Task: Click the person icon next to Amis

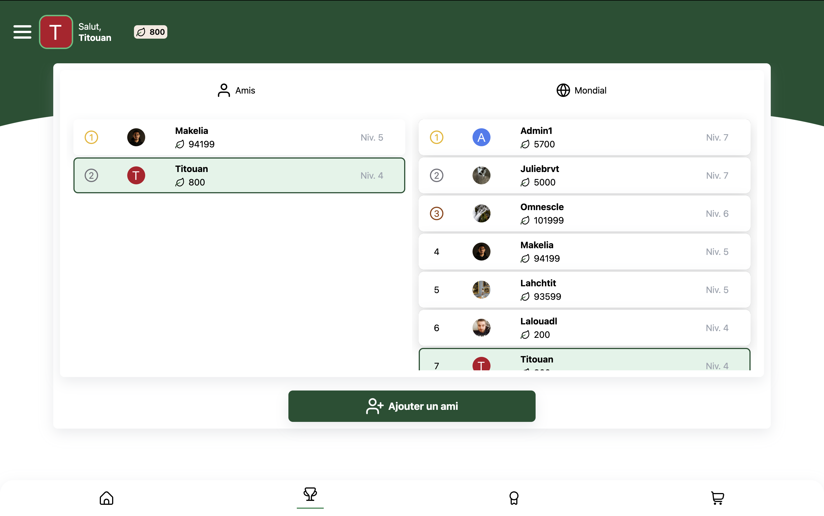Action: (x=224, y=90)
